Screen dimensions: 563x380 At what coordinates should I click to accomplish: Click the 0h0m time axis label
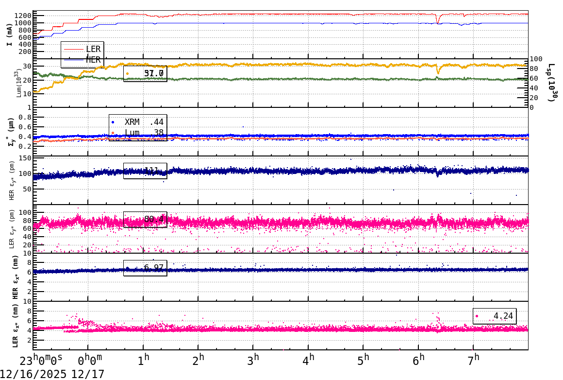click(x=90, y=360)
